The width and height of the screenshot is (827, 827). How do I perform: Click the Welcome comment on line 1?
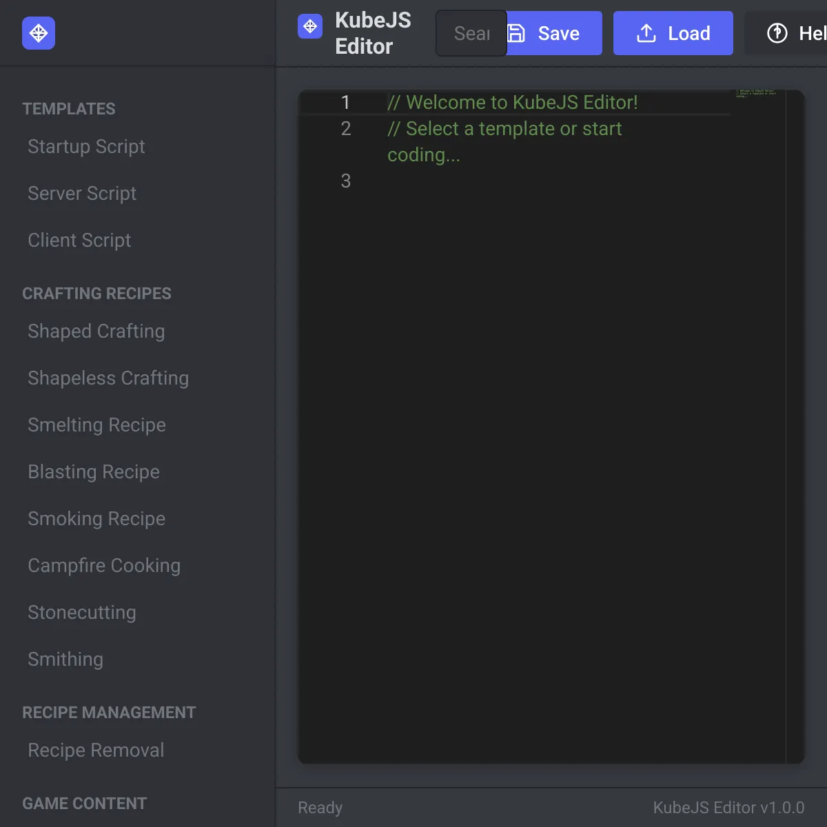point(513,103)
